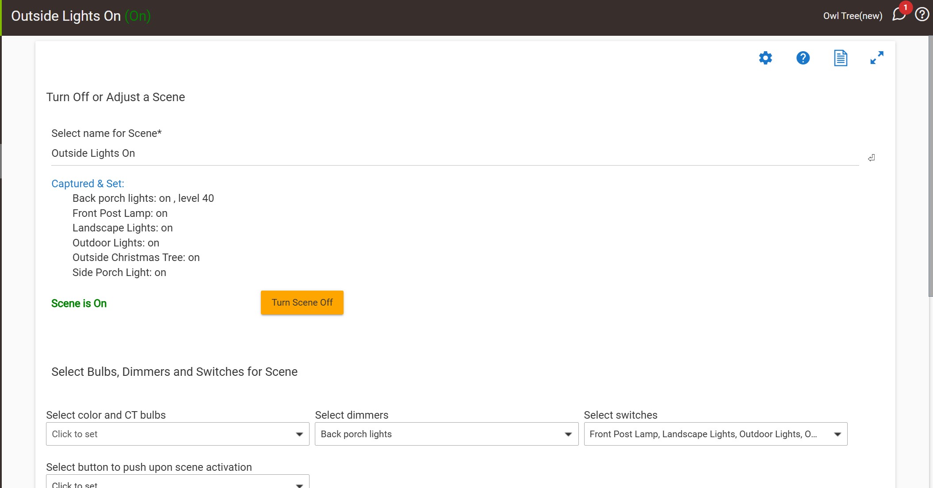Click 'Back porch lights: on , level 40' text

coord(143,198)
